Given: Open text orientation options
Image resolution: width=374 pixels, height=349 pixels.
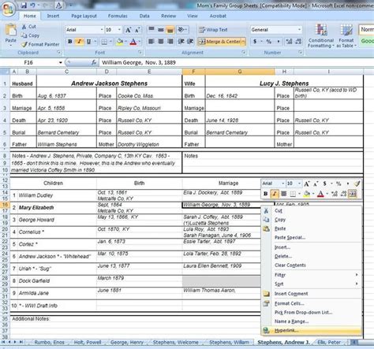Looking at the screenshot, I should tap(182, 29).
